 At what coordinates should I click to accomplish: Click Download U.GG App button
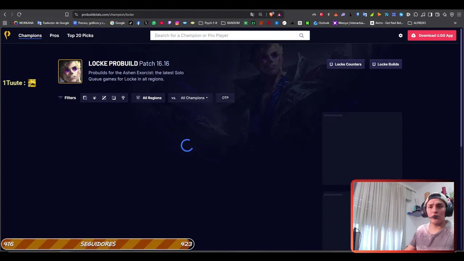[x=432, y=36]
